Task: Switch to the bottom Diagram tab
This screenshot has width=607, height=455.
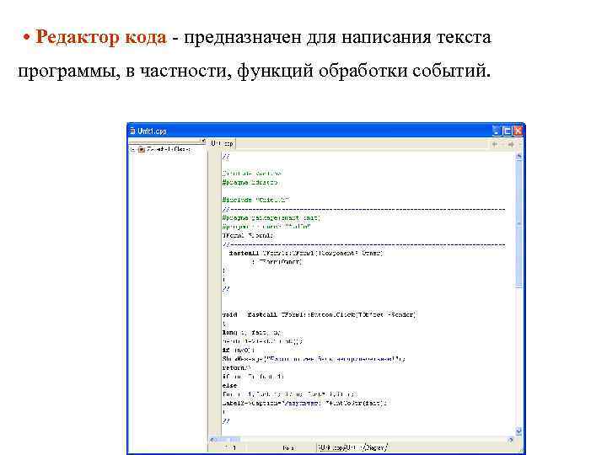Action: tap(375, 447)
